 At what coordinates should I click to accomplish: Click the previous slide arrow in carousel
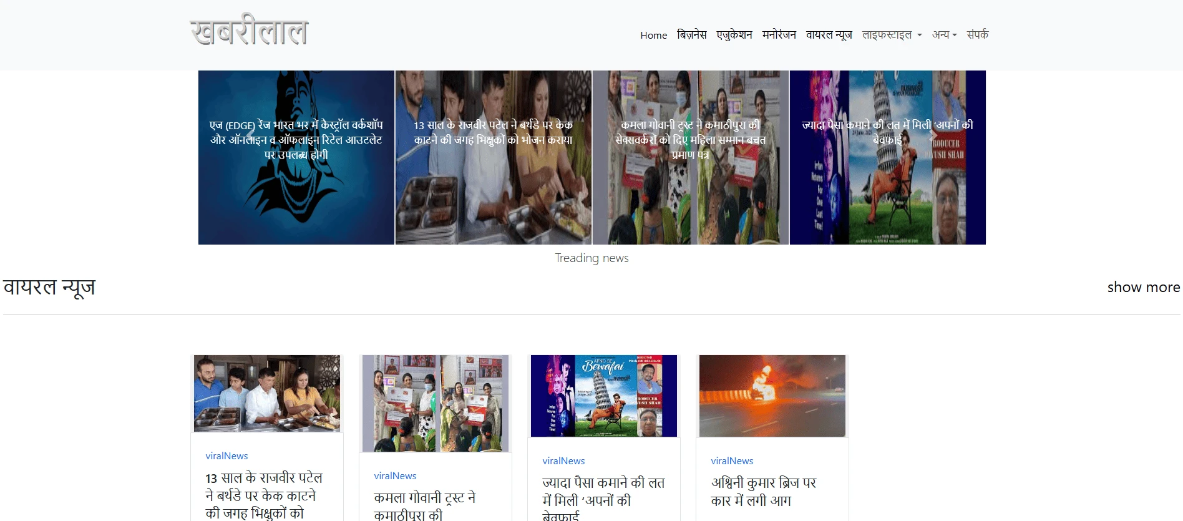[250, 135]
